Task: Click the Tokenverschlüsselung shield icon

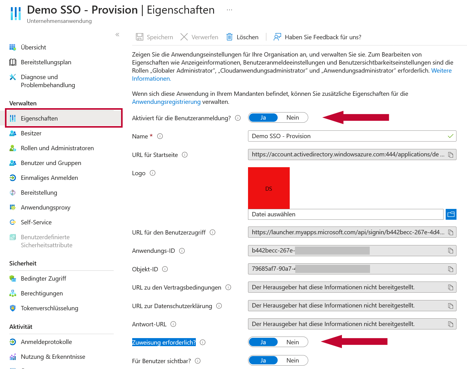Action: coord(13,308)
